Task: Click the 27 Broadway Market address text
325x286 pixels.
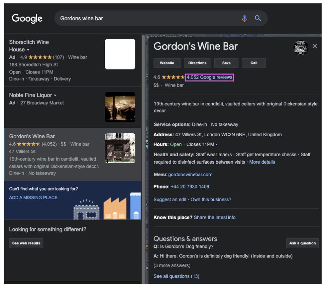Action: pyautogui.click(x=42, y=103)
